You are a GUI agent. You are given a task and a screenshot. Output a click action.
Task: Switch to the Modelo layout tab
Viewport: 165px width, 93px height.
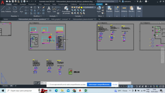(x=5, y=86)
